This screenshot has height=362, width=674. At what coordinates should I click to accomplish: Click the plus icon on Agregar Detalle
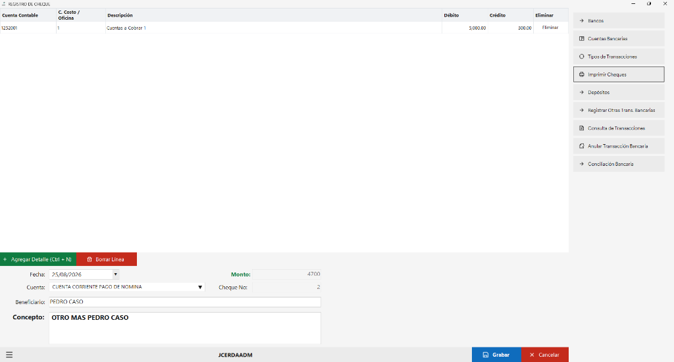pos(5,259)
